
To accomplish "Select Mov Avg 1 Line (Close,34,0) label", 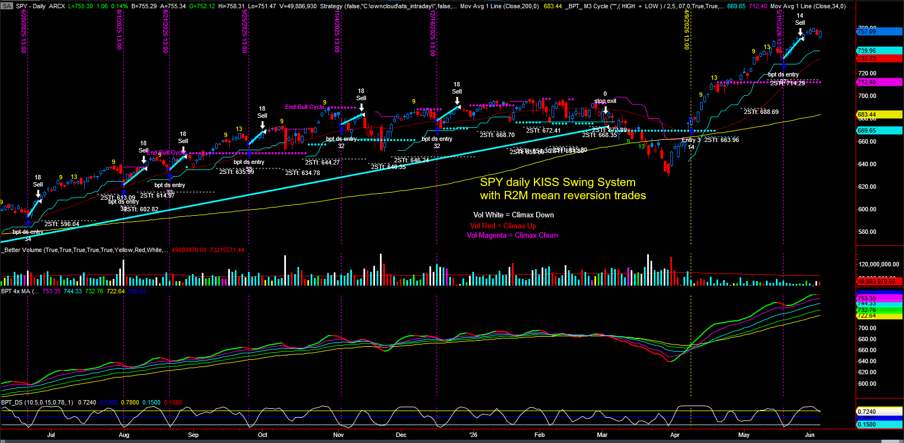I will 808,6.
